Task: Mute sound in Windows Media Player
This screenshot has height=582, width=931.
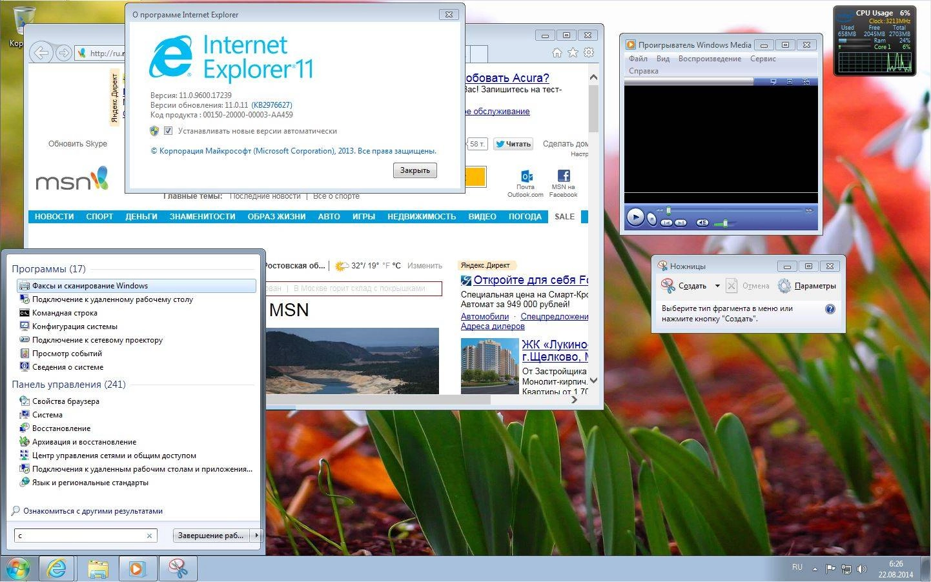Action: click(702, 223)
